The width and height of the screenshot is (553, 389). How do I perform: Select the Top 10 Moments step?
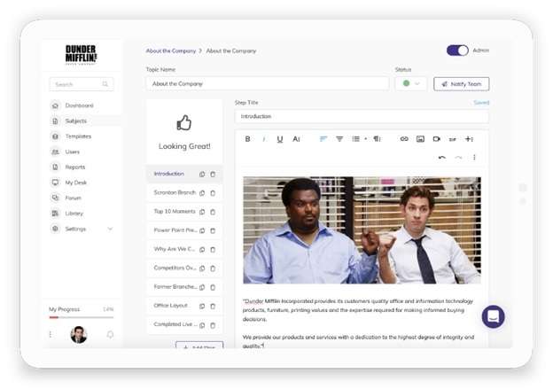tap(175, 211)
